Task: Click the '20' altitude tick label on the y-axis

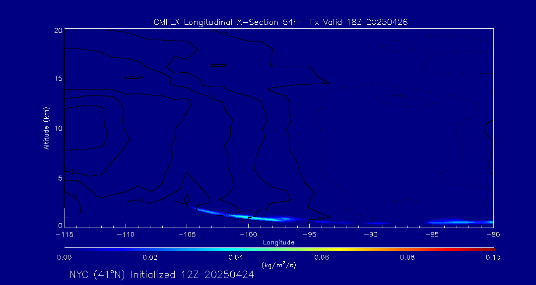Action: click(58, 30)
